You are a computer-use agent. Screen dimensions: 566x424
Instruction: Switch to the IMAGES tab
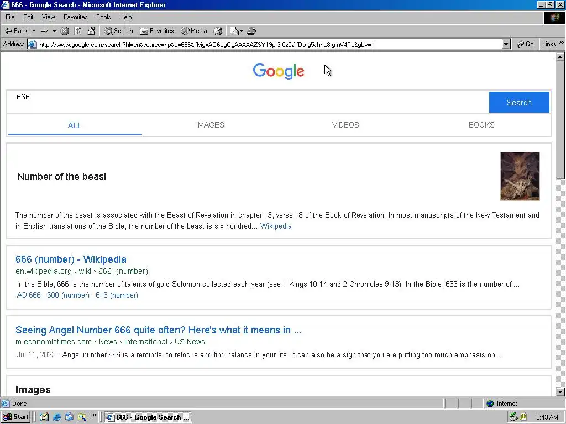210,125
